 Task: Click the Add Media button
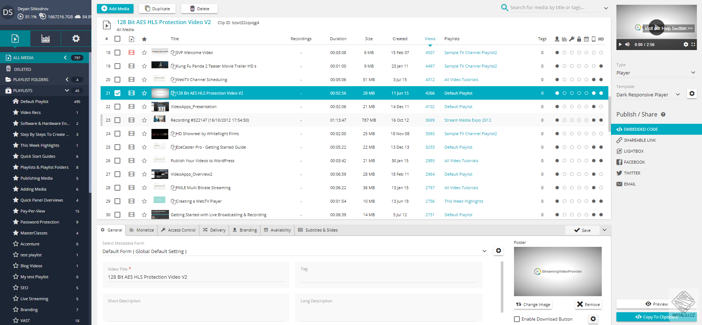pos(115,9)
